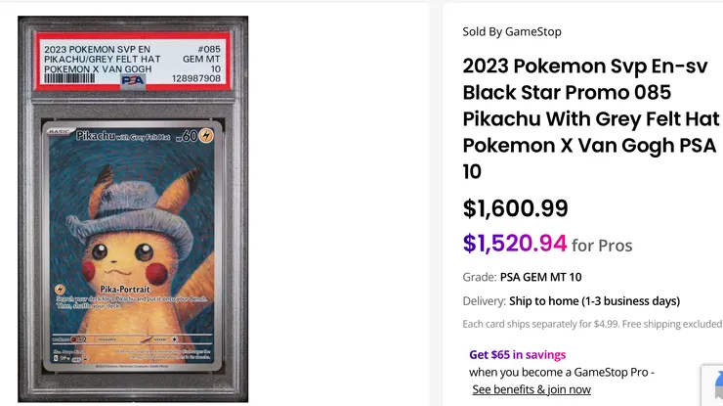Click the PSA logo on the grading label
The height and width of the screenshot is (406, 723).
click(x=131, y=81)
